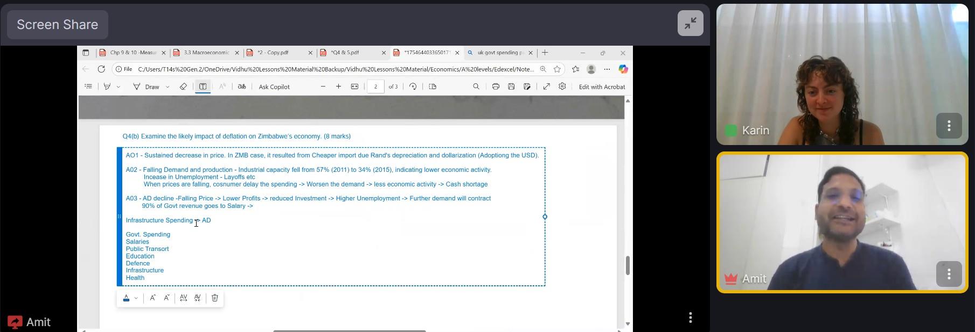
Task: Open the PDF search magnifier
Action: (476, 86)
